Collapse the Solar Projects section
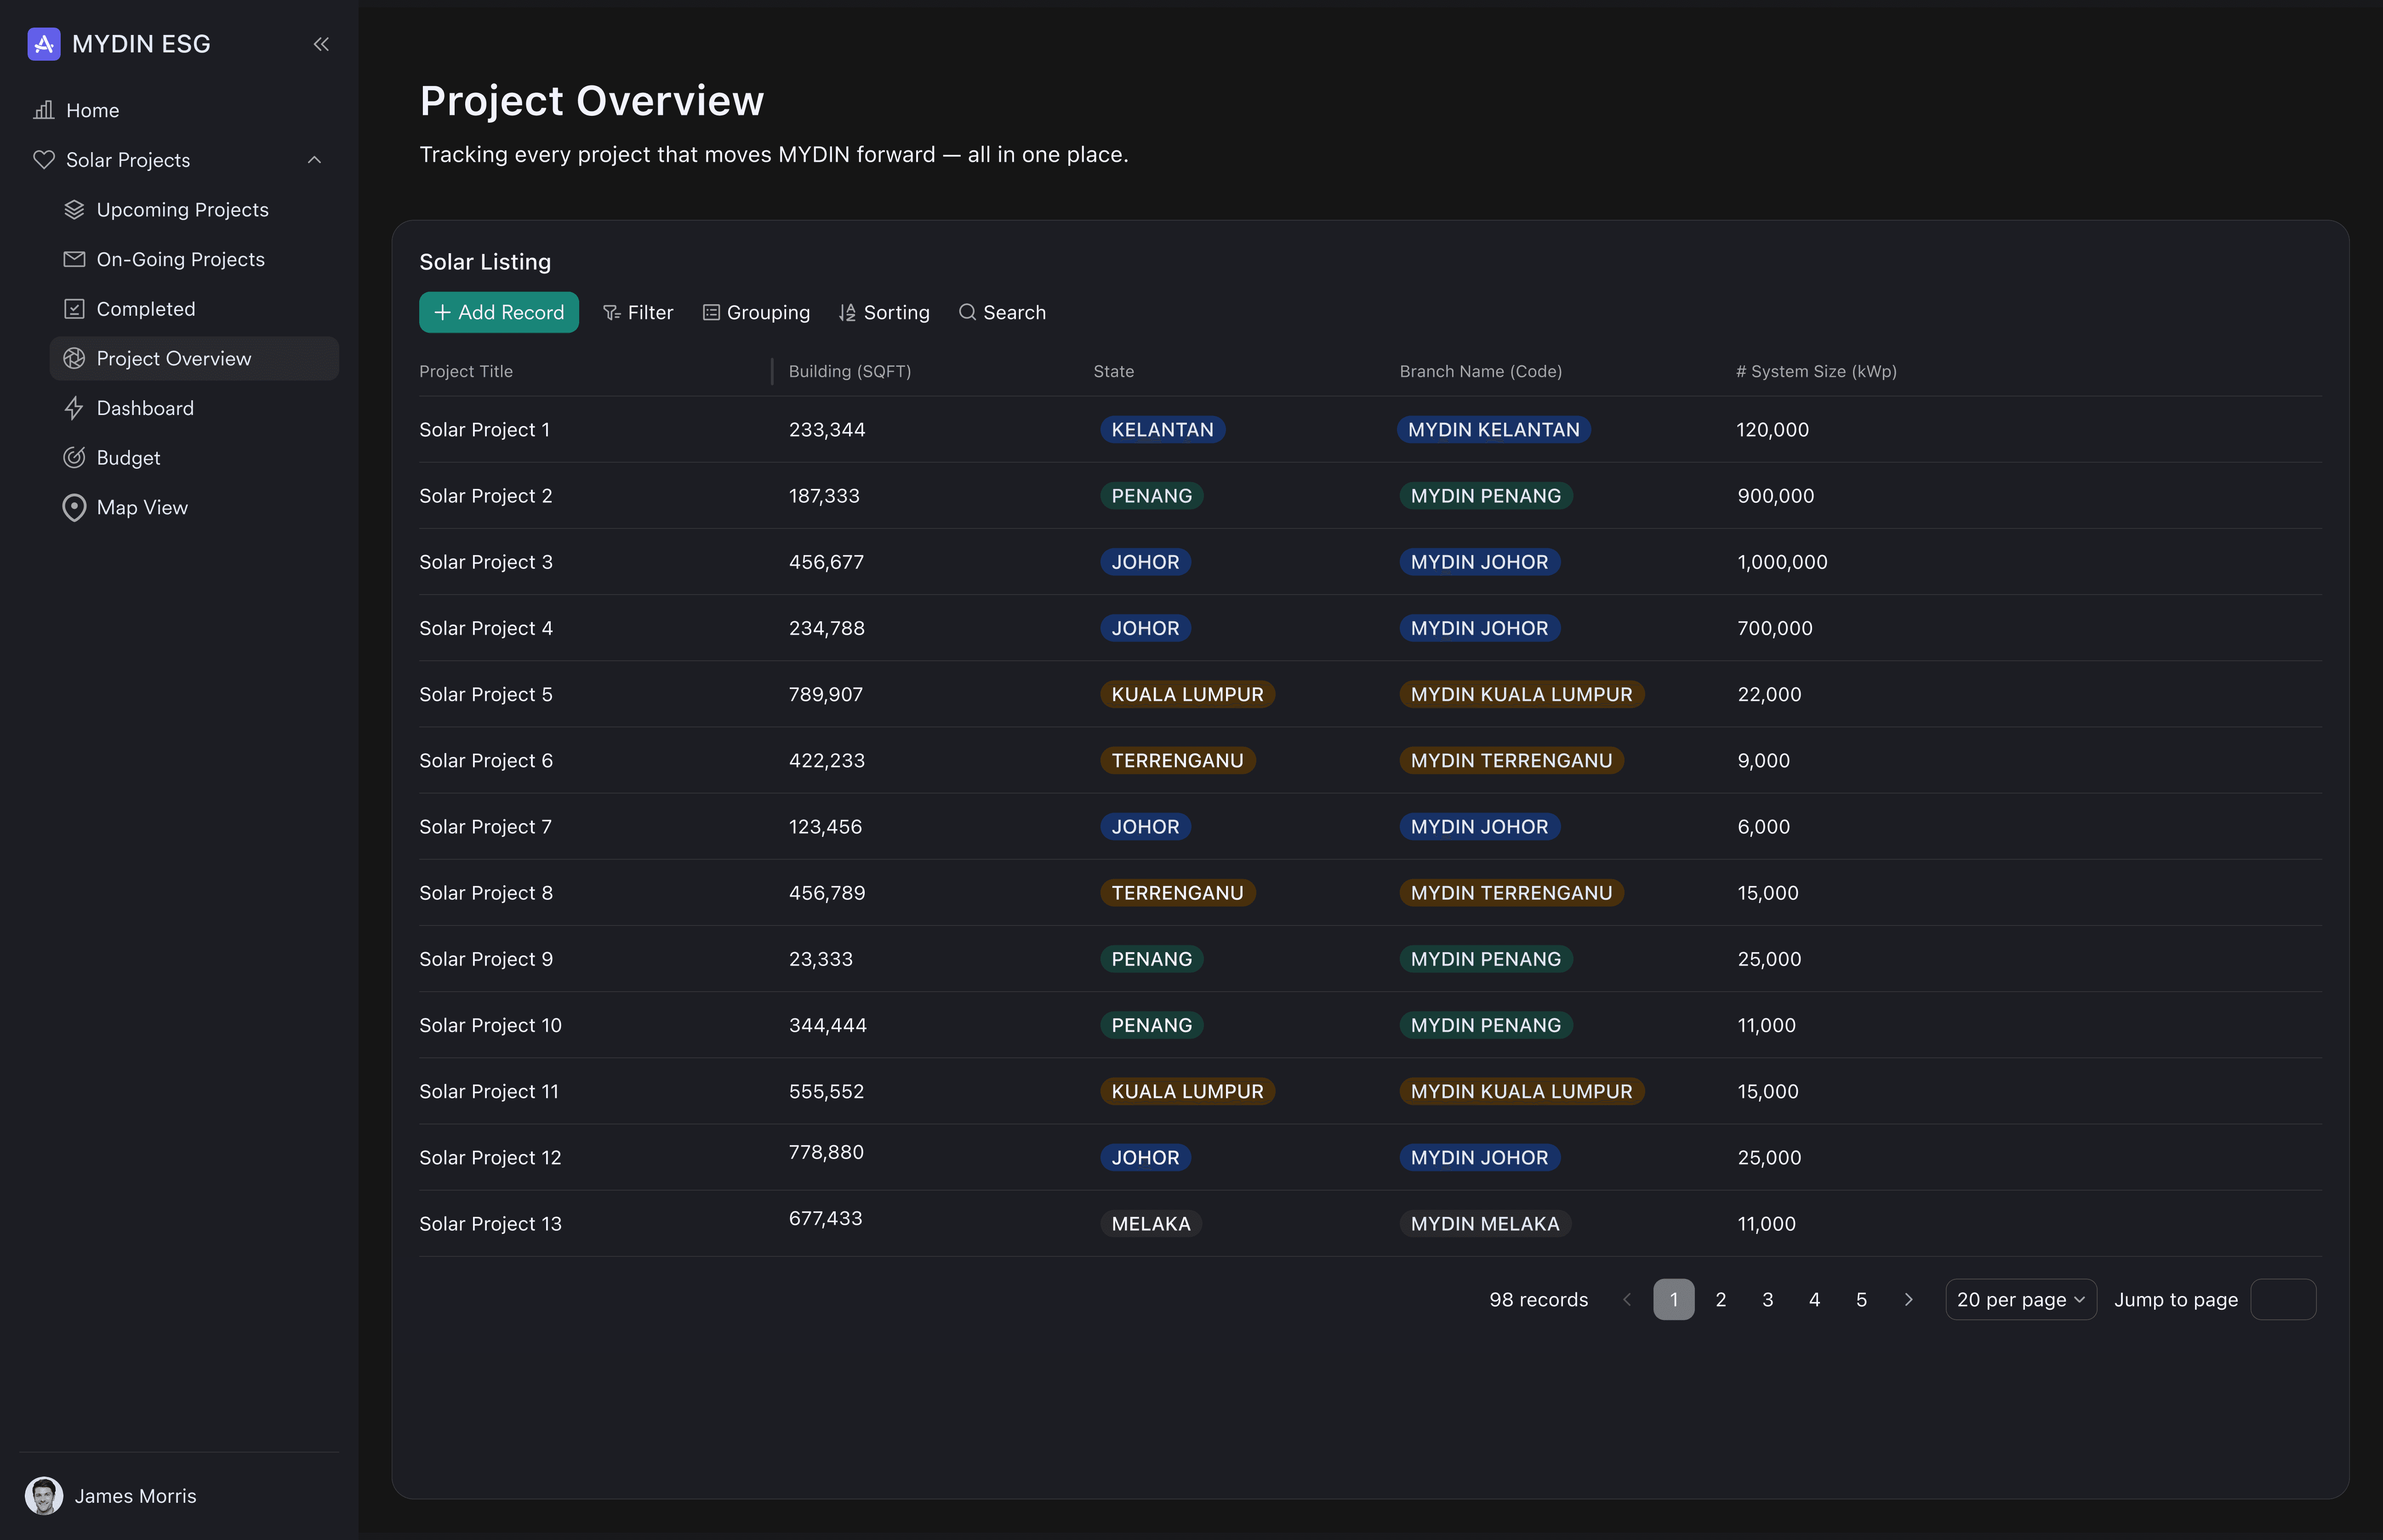Viewport: 2383px width, 1540px height. tap(314, 160)
